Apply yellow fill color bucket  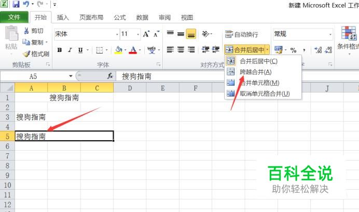(x=118, y=50)
